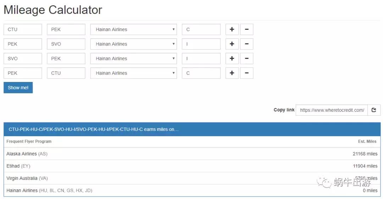
Task: Focus the second row destination field SVO
Action: (66, 44)
